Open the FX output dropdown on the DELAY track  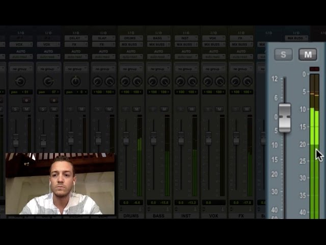tap(76, 44)
